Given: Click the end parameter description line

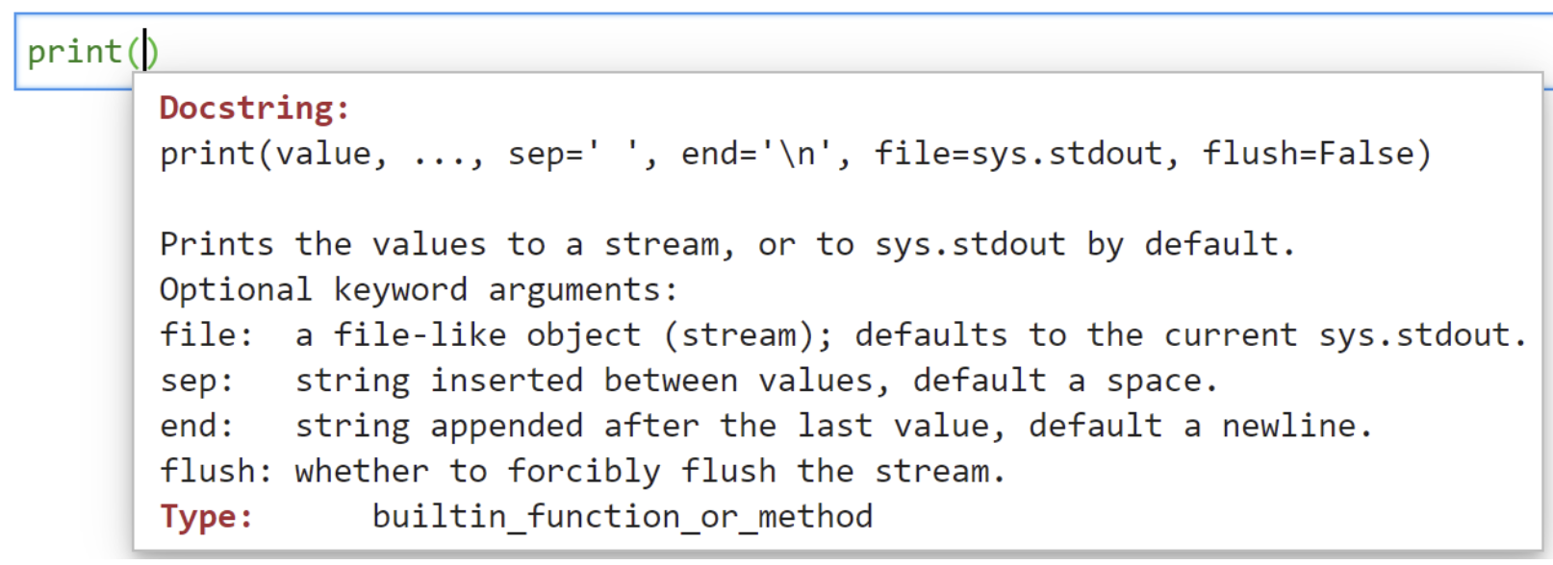Looking at the screenshot, I should point(674,425).
